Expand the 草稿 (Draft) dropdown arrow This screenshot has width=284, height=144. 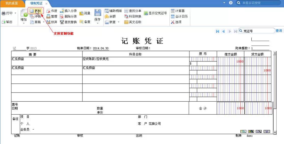coord(44,22)
